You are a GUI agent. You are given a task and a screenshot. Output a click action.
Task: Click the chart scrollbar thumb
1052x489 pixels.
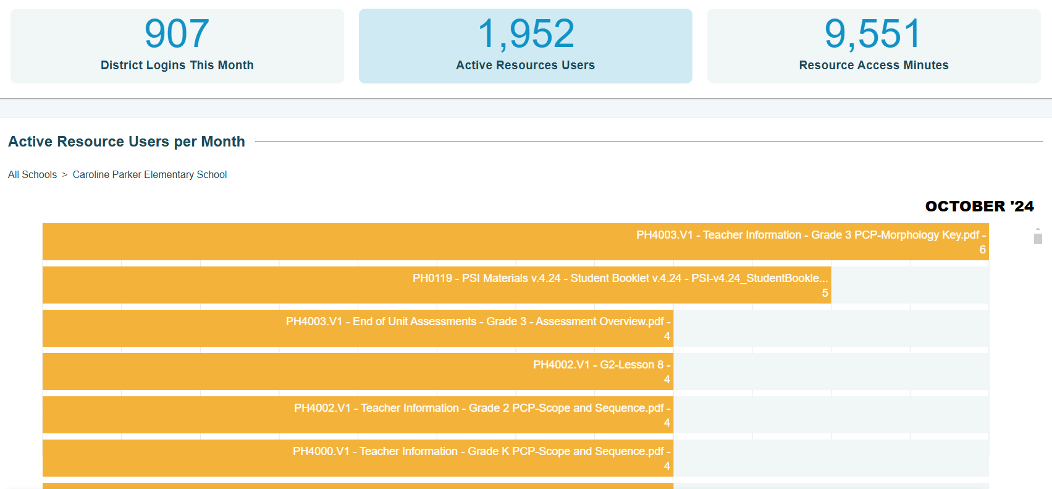pos(1038,239)
